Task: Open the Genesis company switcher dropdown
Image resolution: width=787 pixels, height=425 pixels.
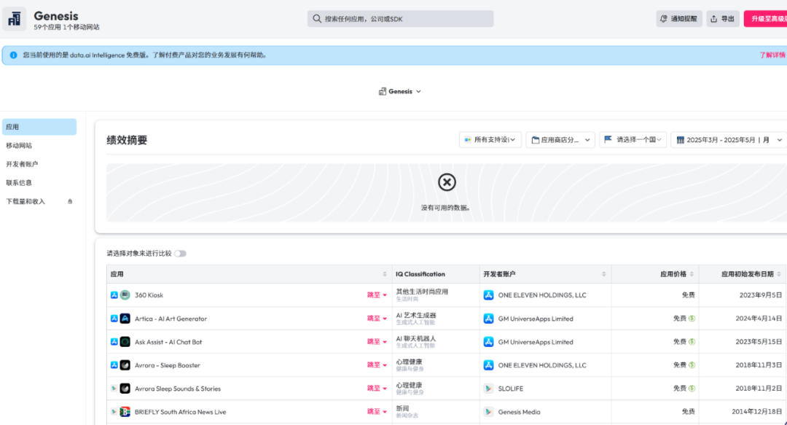Action: [400, 91]
